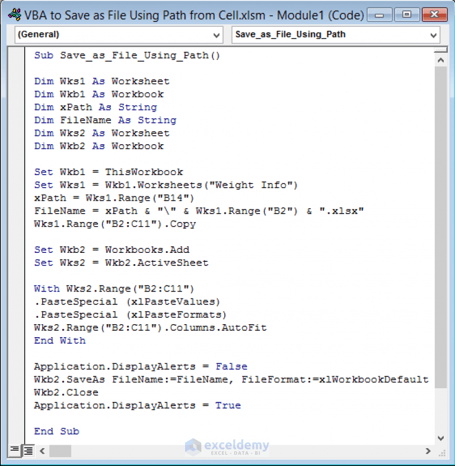Click line '.PasteSpecial (xlPasteFormats)'
455x466 pixels.
point(130,315)
